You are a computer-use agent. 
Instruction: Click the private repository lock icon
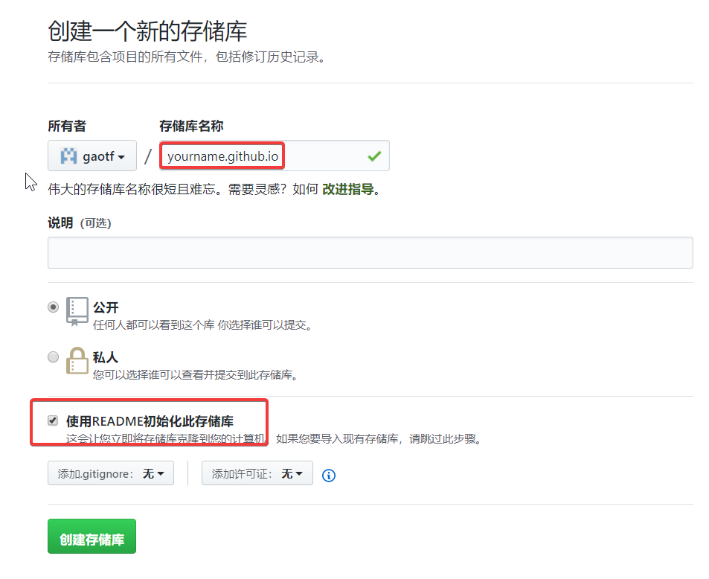point(77,360)
